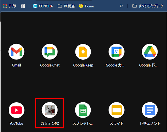Viewport: 167px width, 132px height.
Task: Open the Home bookmark
Action: (86, 6)
